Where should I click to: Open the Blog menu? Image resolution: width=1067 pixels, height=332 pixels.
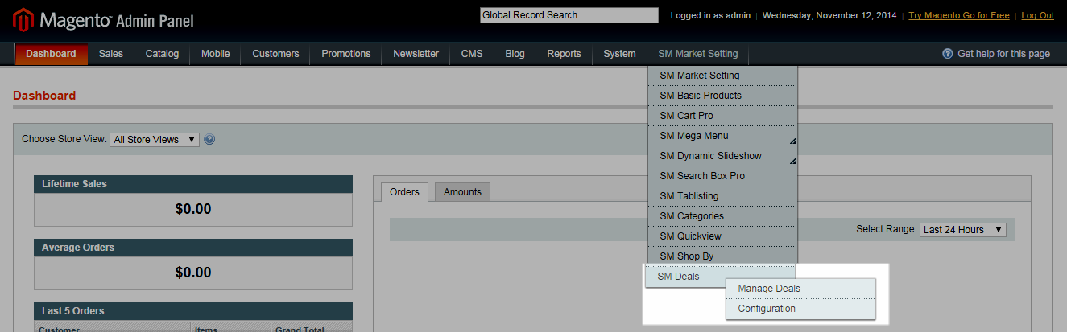[x=515, y=54]
